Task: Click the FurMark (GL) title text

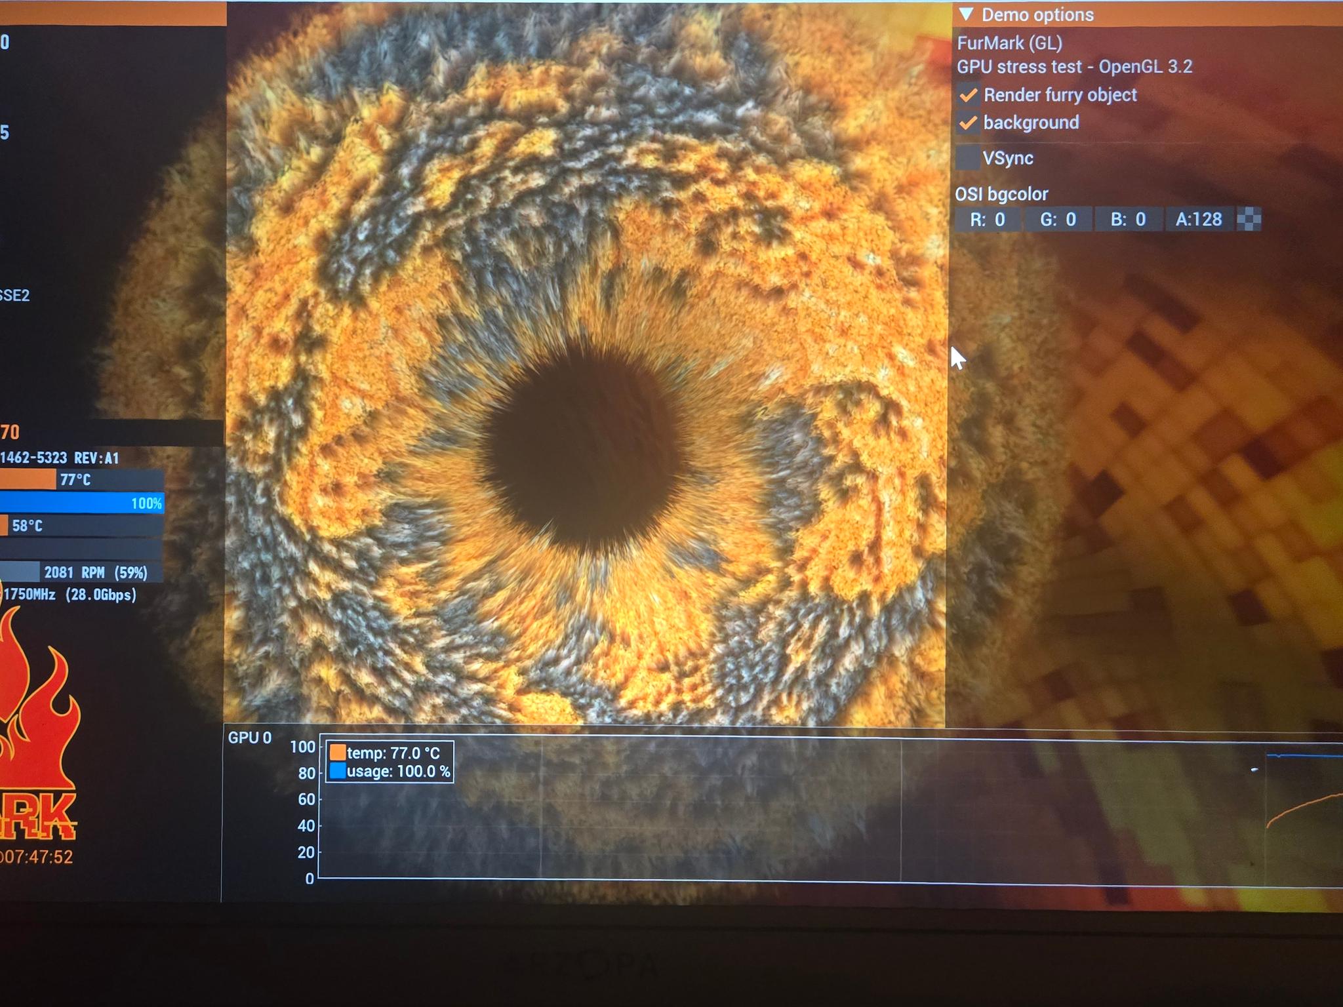Action: [1009, 43]
